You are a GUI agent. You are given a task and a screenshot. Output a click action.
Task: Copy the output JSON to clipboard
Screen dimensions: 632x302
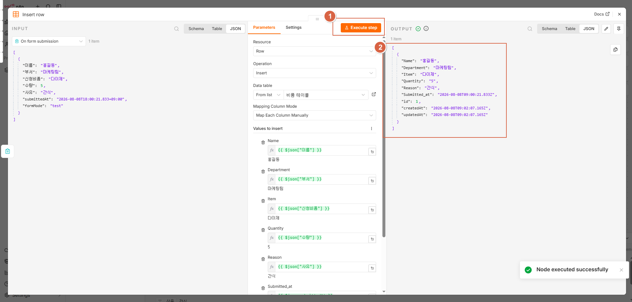point(615,50)
